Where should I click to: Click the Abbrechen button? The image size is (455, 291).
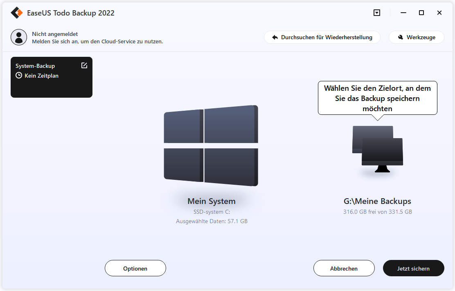[344, 269]
